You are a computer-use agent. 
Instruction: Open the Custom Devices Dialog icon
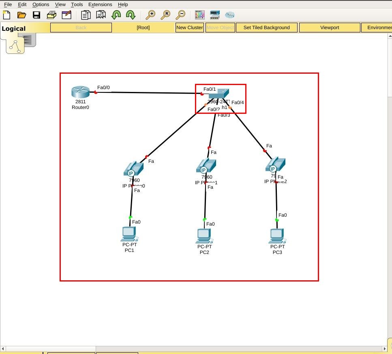pos(214,15)
